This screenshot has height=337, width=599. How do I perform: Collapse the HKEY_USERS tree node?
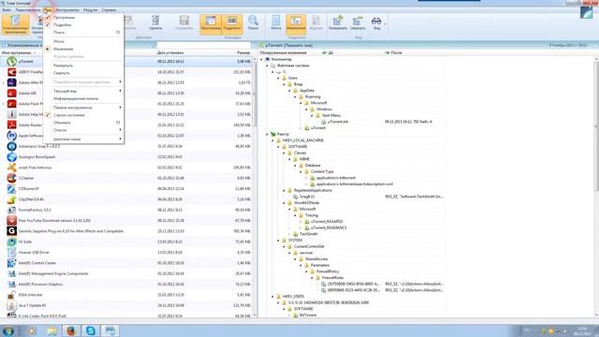(272, 296)
